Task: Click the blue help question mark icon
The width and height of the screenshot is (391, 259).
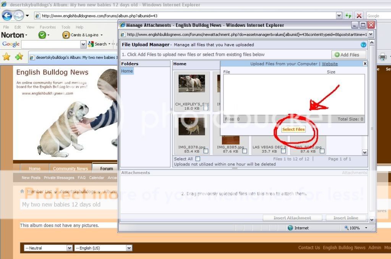Action: coord(363,45)
